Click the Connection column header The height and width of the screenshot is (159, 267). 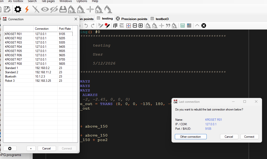point(45,29)
